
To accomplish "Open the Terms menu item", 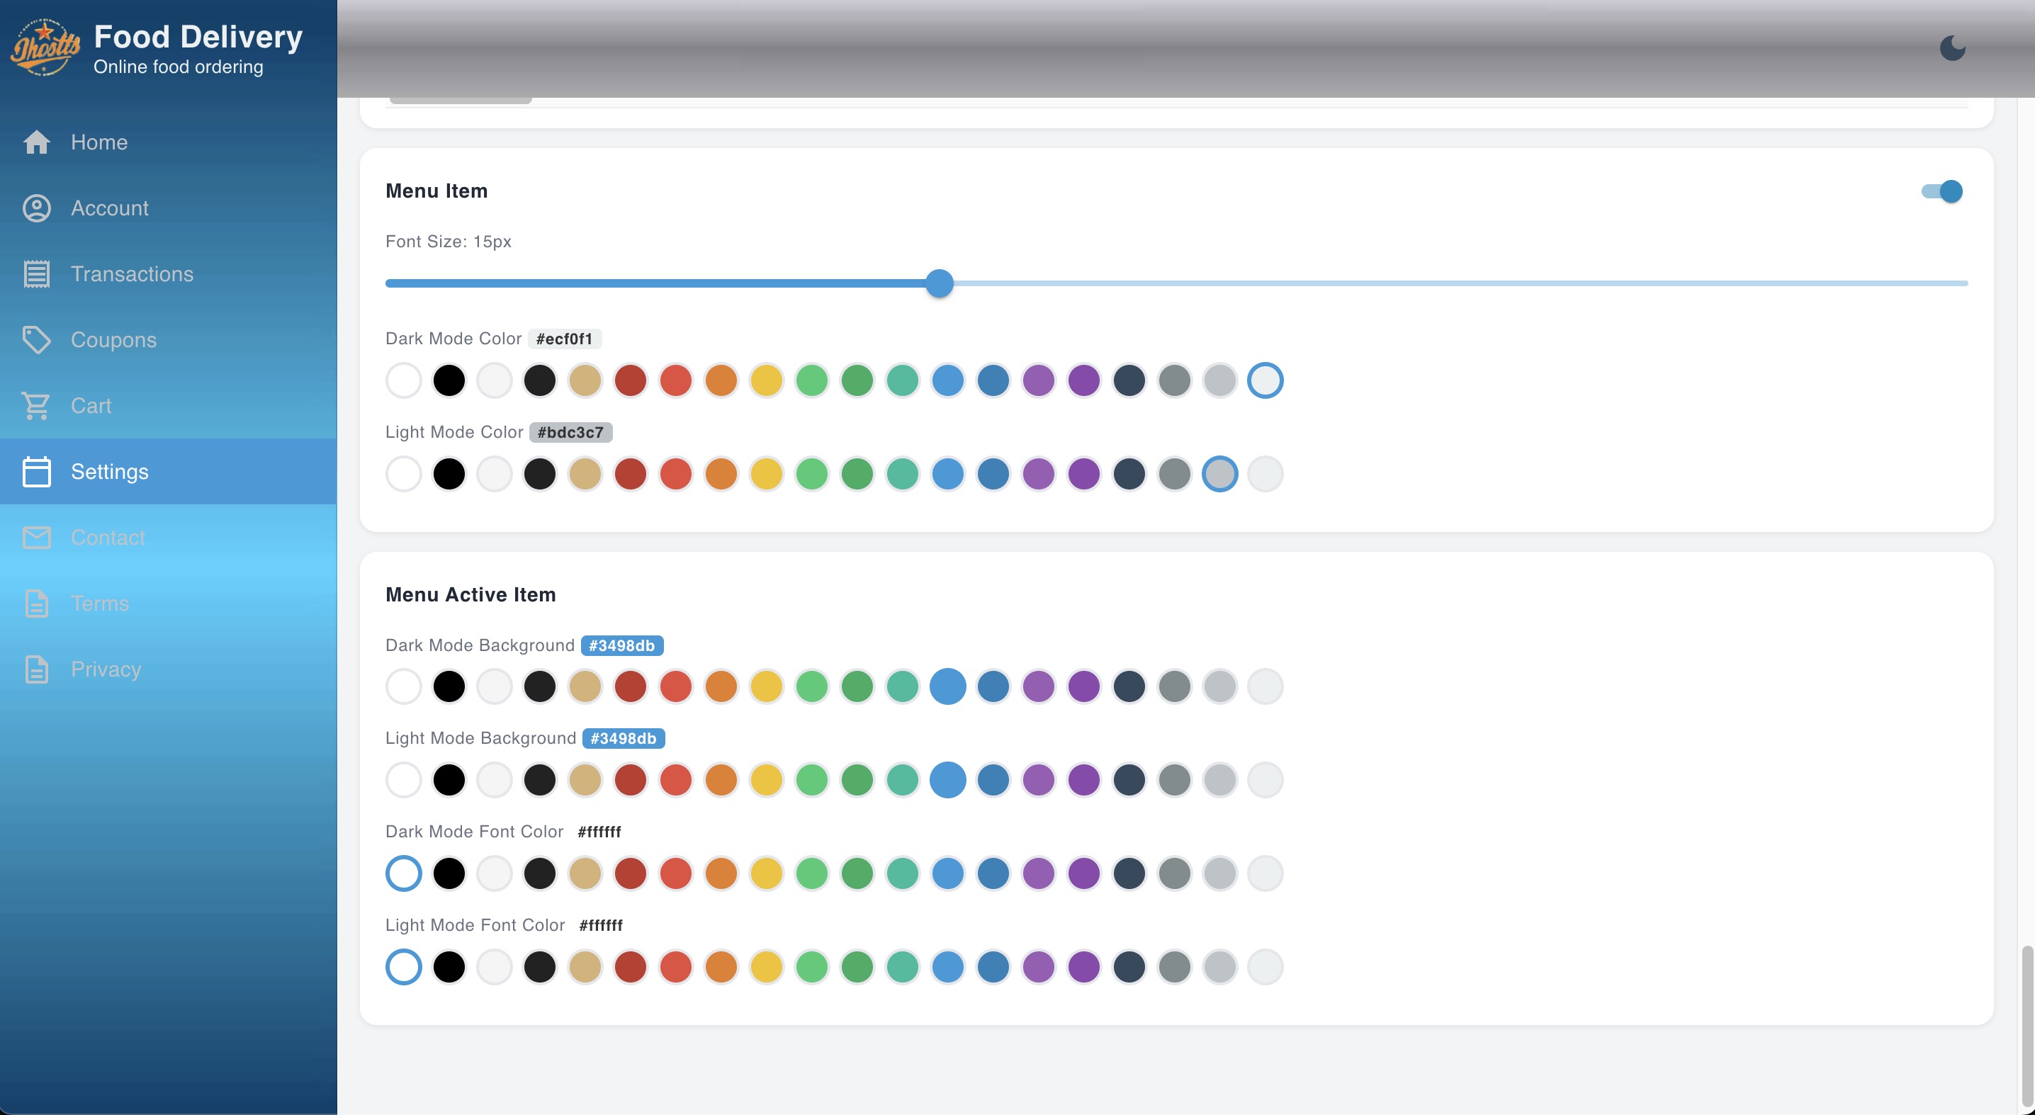I will (99, 604).
